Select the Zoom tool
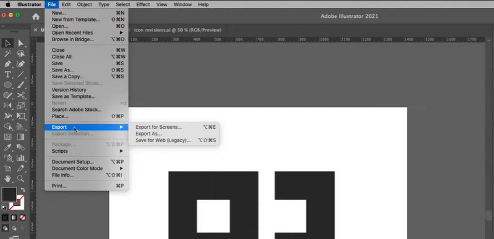Screen dimensions: 494x239 (21, 179)
